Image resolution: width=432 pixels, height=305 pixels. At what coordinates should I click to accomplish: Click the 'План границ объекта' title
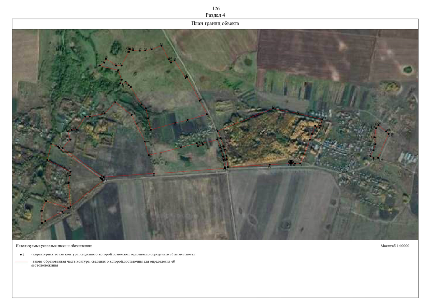coord(215,23)
